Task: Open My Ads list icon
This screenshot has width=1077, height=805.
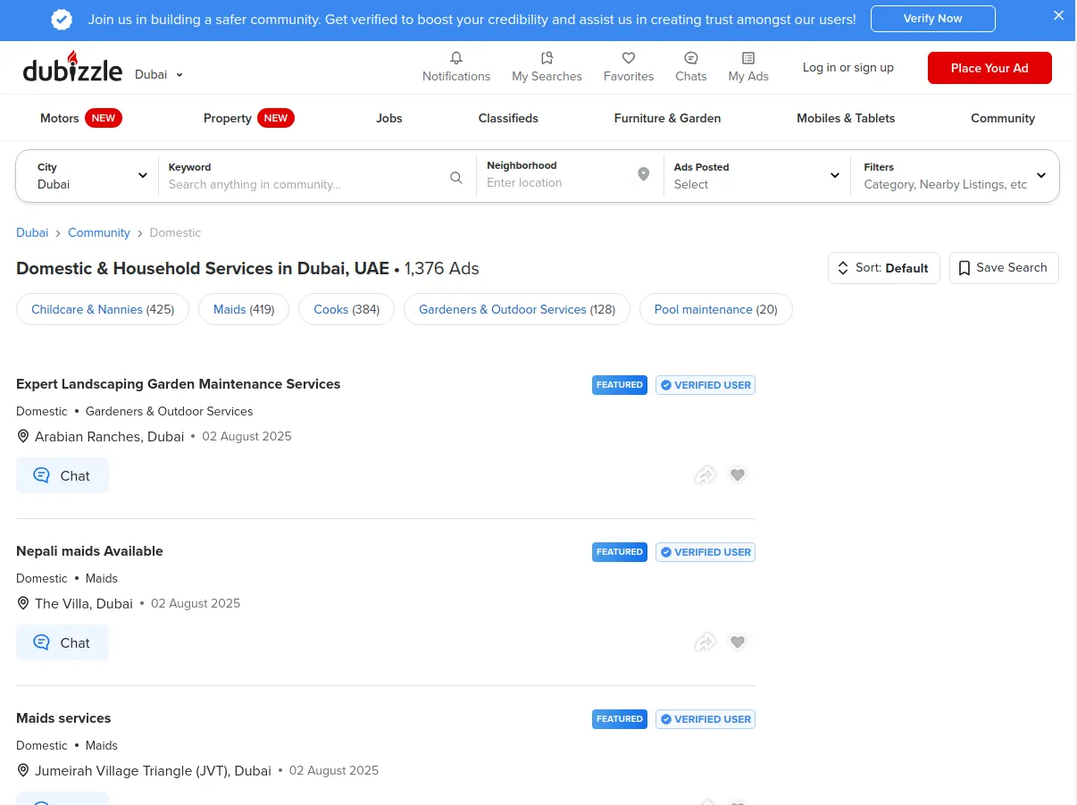Action: (748, 58)
